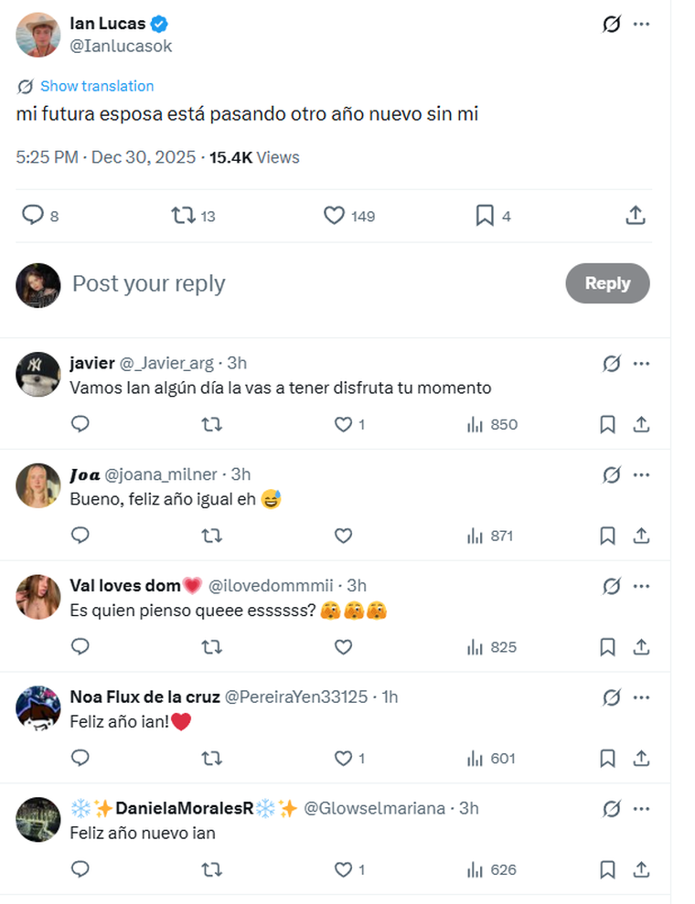Open more options on Joa's reply
Screen dimensions: 695x904
[642, 474]
